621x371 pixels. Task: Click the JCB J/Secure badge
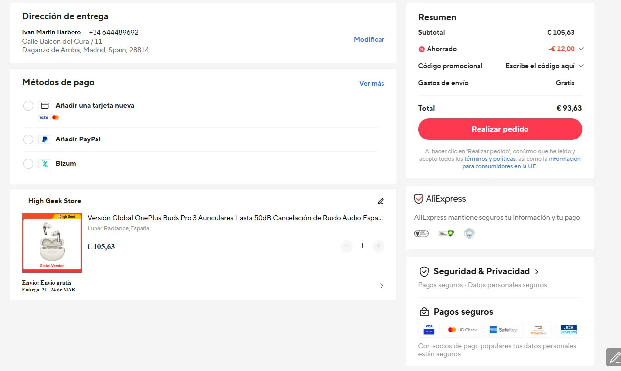coord(569,329)
